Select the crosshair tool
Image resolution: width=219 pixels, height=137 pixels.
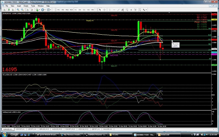[104, 10]
